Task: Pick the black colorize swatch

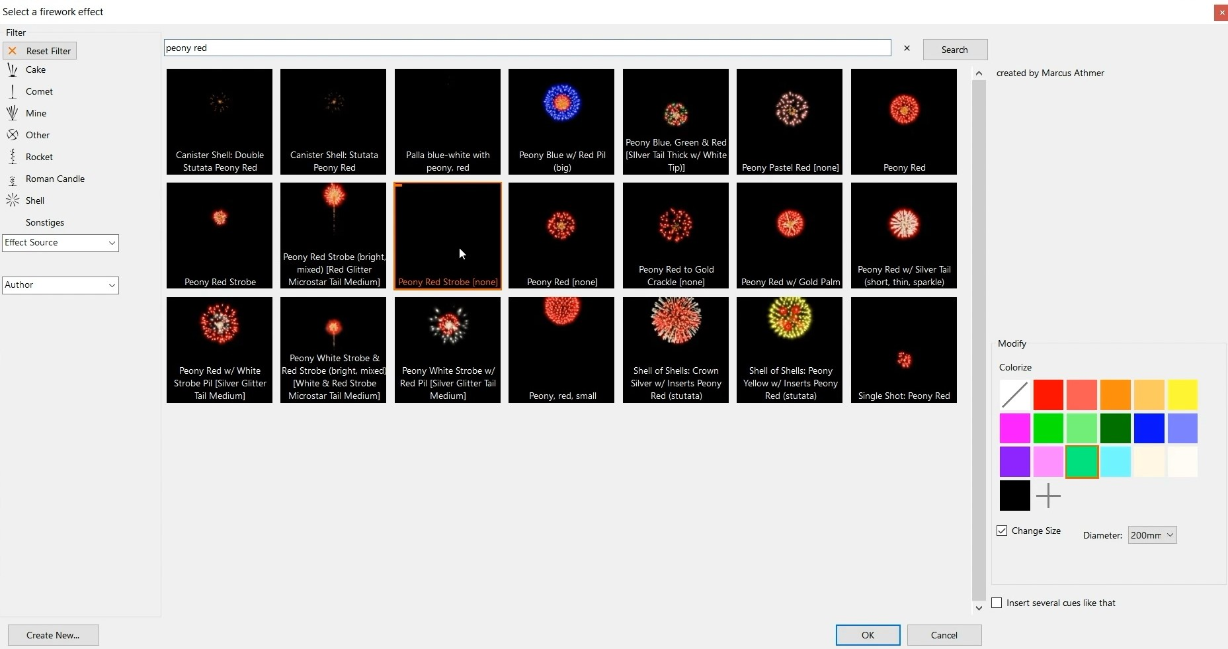Action: (x=1014, y=496)
